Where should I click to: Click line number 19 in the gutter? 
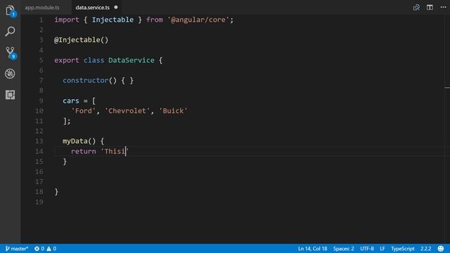click(39, 202)
